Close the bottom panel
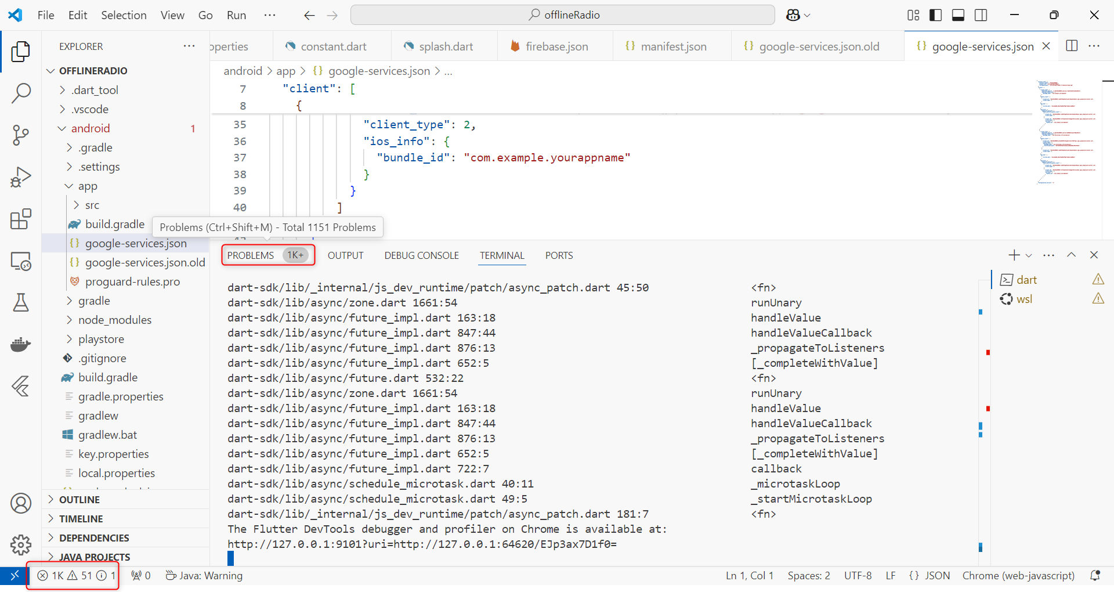This screenshot has width=1114, height=592. coord(1094,255)
